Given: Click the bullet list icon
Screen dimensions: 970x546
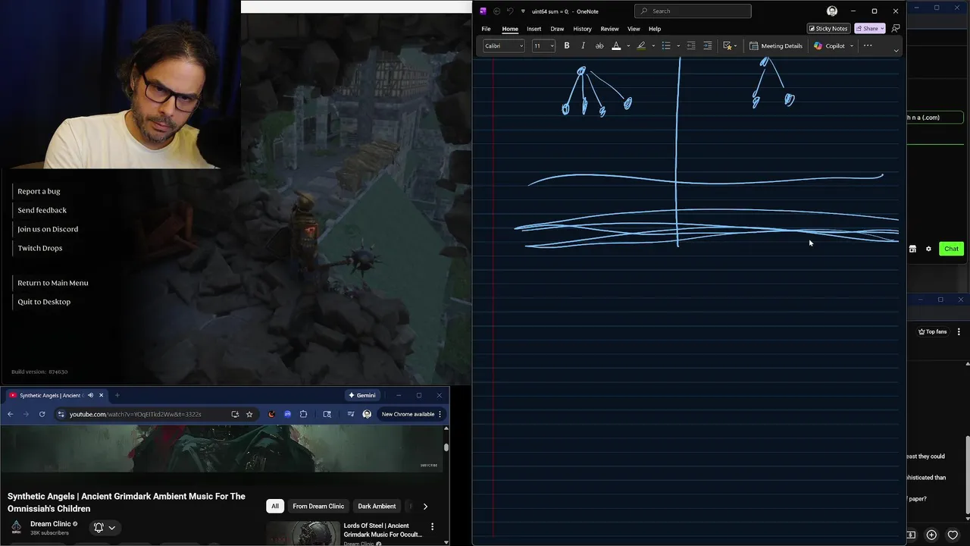Looking at the screenshot, I should coord(666,45).
